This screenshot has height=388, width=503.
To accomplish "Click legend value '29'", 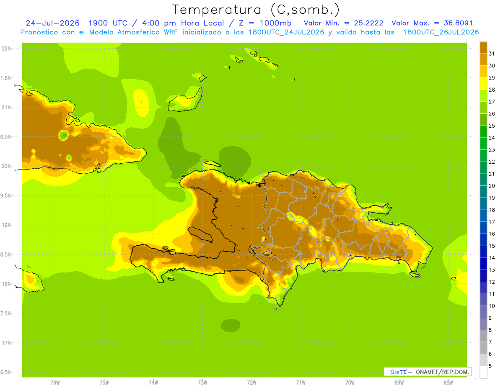I will point(492,77).
